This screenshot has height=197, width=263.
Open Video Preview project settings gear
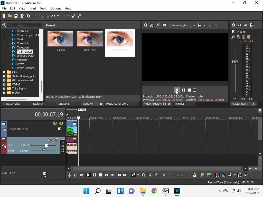point(145,25)
